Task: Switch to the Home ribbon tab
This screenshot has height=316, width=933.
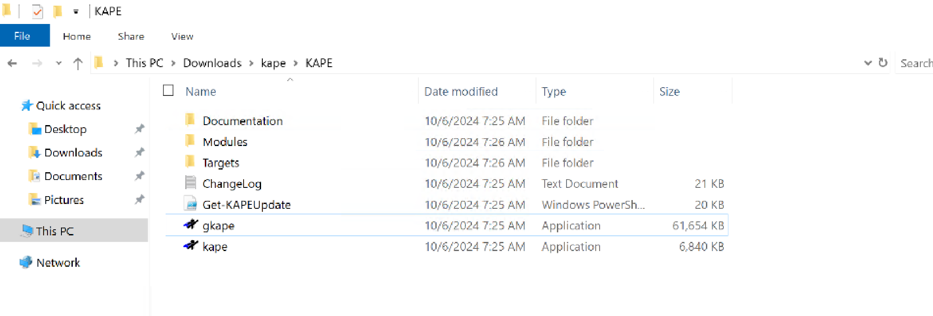Action: pos(77,37)
